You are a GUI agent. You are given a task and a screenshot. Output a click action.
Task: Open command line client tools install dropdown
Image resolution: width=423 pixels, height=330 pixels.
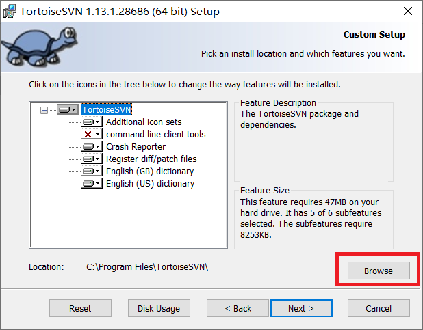click(x=92, y=134)
